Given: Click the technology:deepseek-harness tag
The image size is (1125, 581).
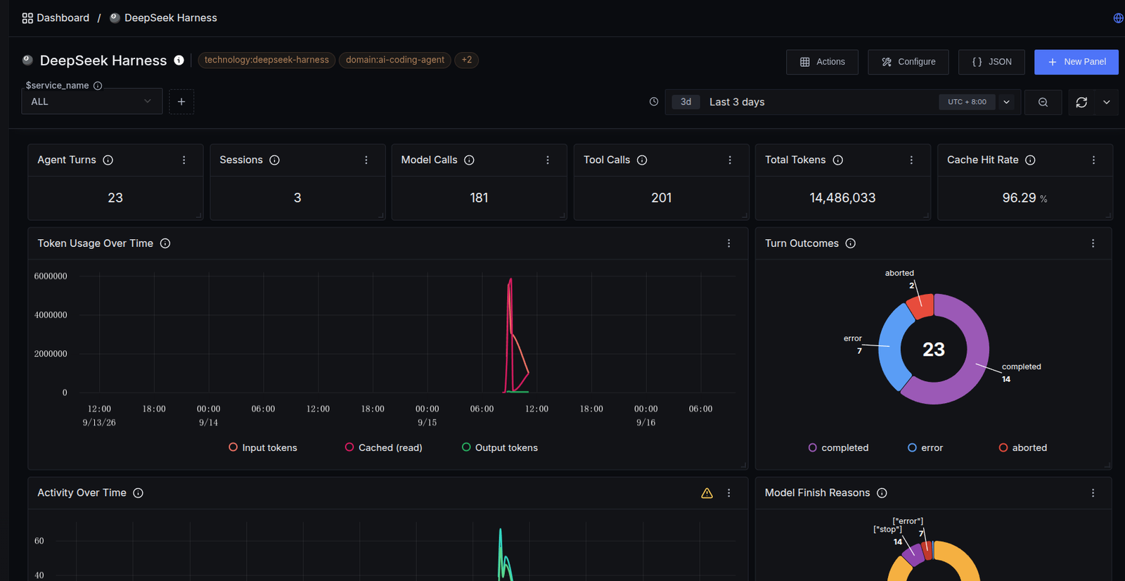Looking at the screenshot, I should (x=266, y=60).
